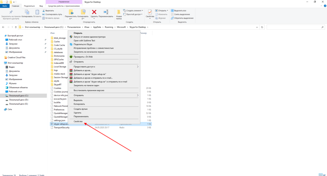The image size is (327, 176).
Task: Select Этот компьютер in sidebar
Action: click(15, 63)
